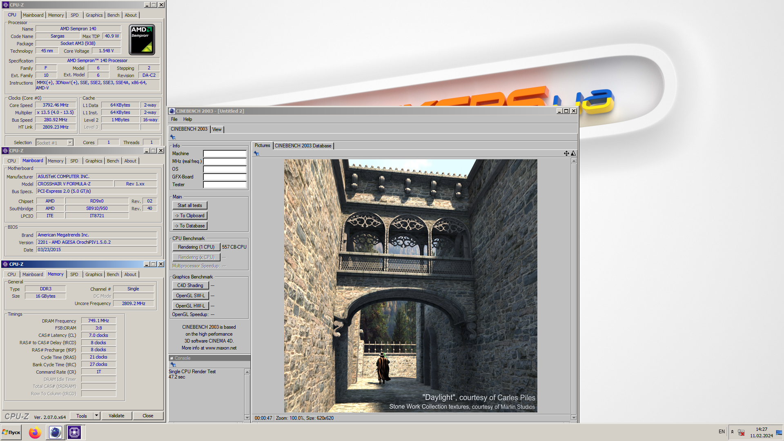
Task: Click the pin icon under the Pictures tab
Action: pyautogui.click(x=256, y=154)
